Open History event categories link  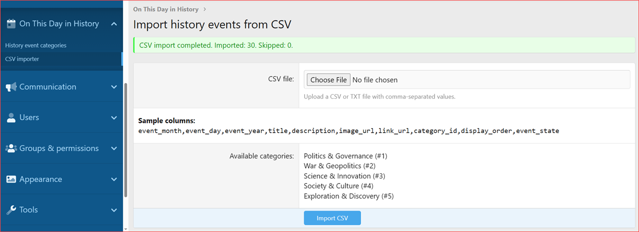[x=36, y=45]
